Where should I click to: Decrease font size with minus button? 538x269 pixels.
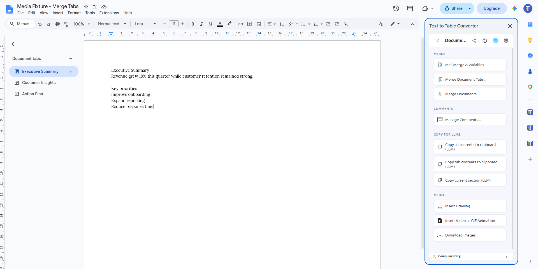[x=165, y=24]
